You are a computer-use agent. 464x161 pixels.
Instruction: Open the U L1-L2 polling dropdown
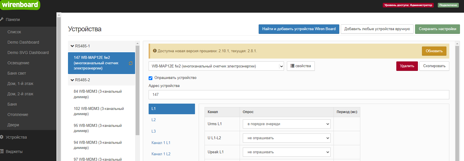tap(287, 138)
